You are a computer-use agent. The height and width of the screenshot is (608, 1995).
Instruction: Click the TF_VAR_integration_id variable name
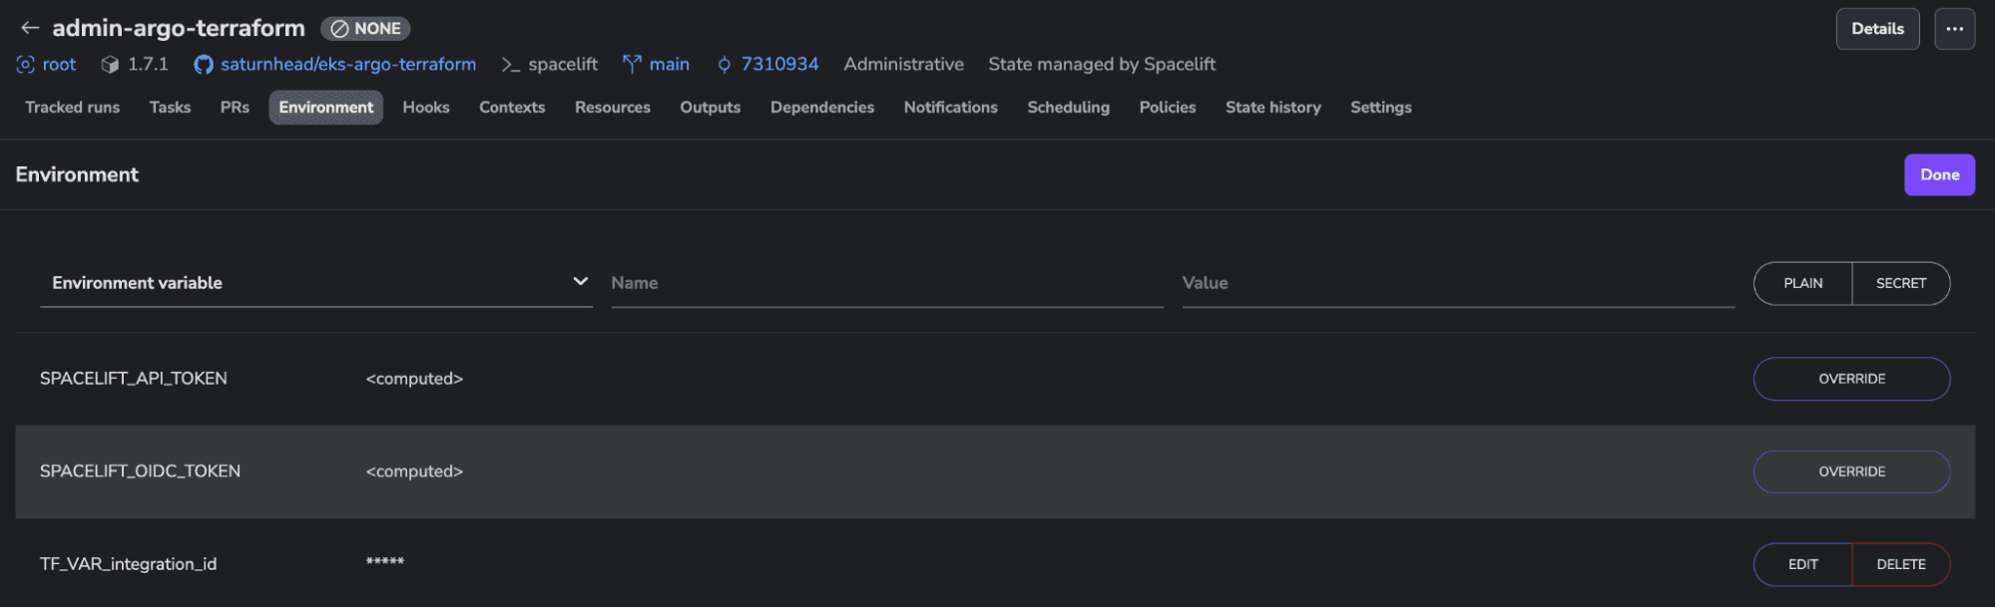128,564
